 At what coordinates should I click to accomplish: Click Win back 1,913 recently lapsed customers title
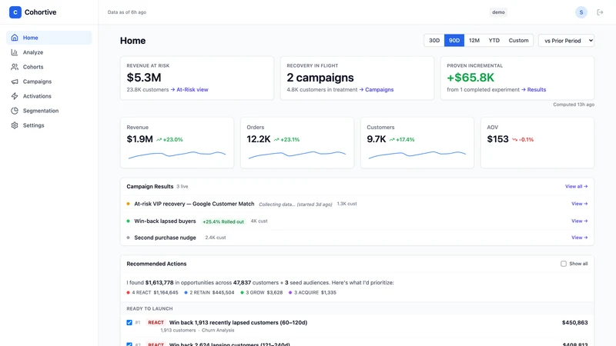[238, 322]
